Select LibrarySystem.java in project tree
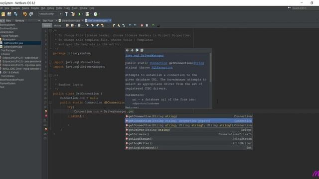319x179 pixels. click(x=13, y=47)
